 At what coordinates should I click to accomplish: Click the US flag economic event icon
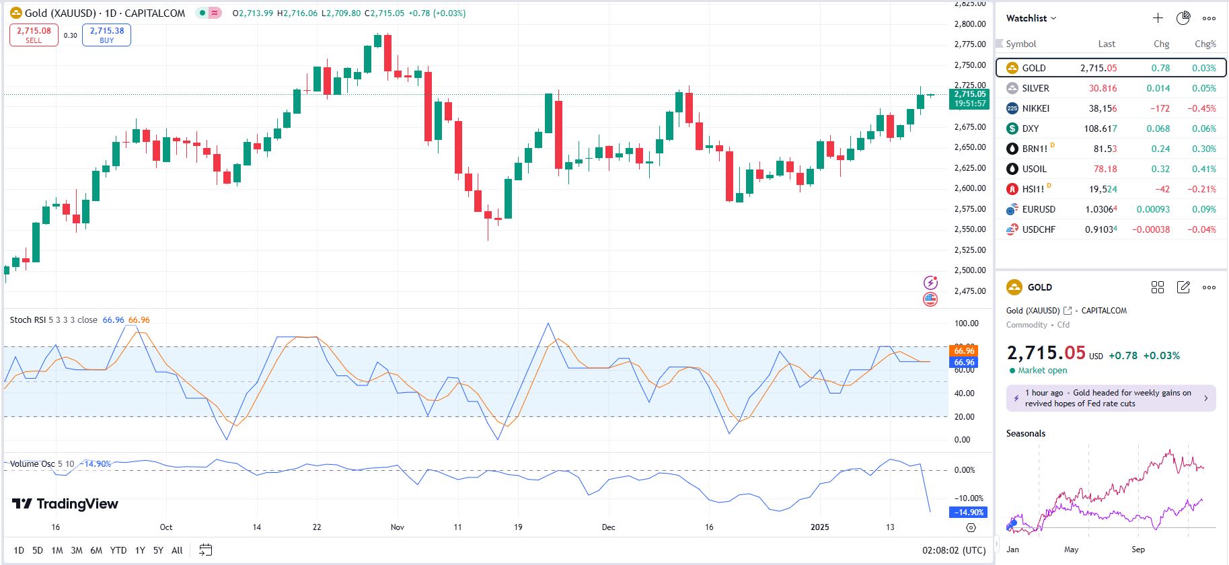tap(930, 299)
